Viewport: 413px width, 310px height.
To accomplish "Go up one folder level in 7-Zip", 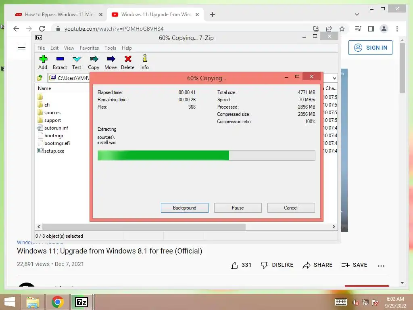I will pos(40,78).
